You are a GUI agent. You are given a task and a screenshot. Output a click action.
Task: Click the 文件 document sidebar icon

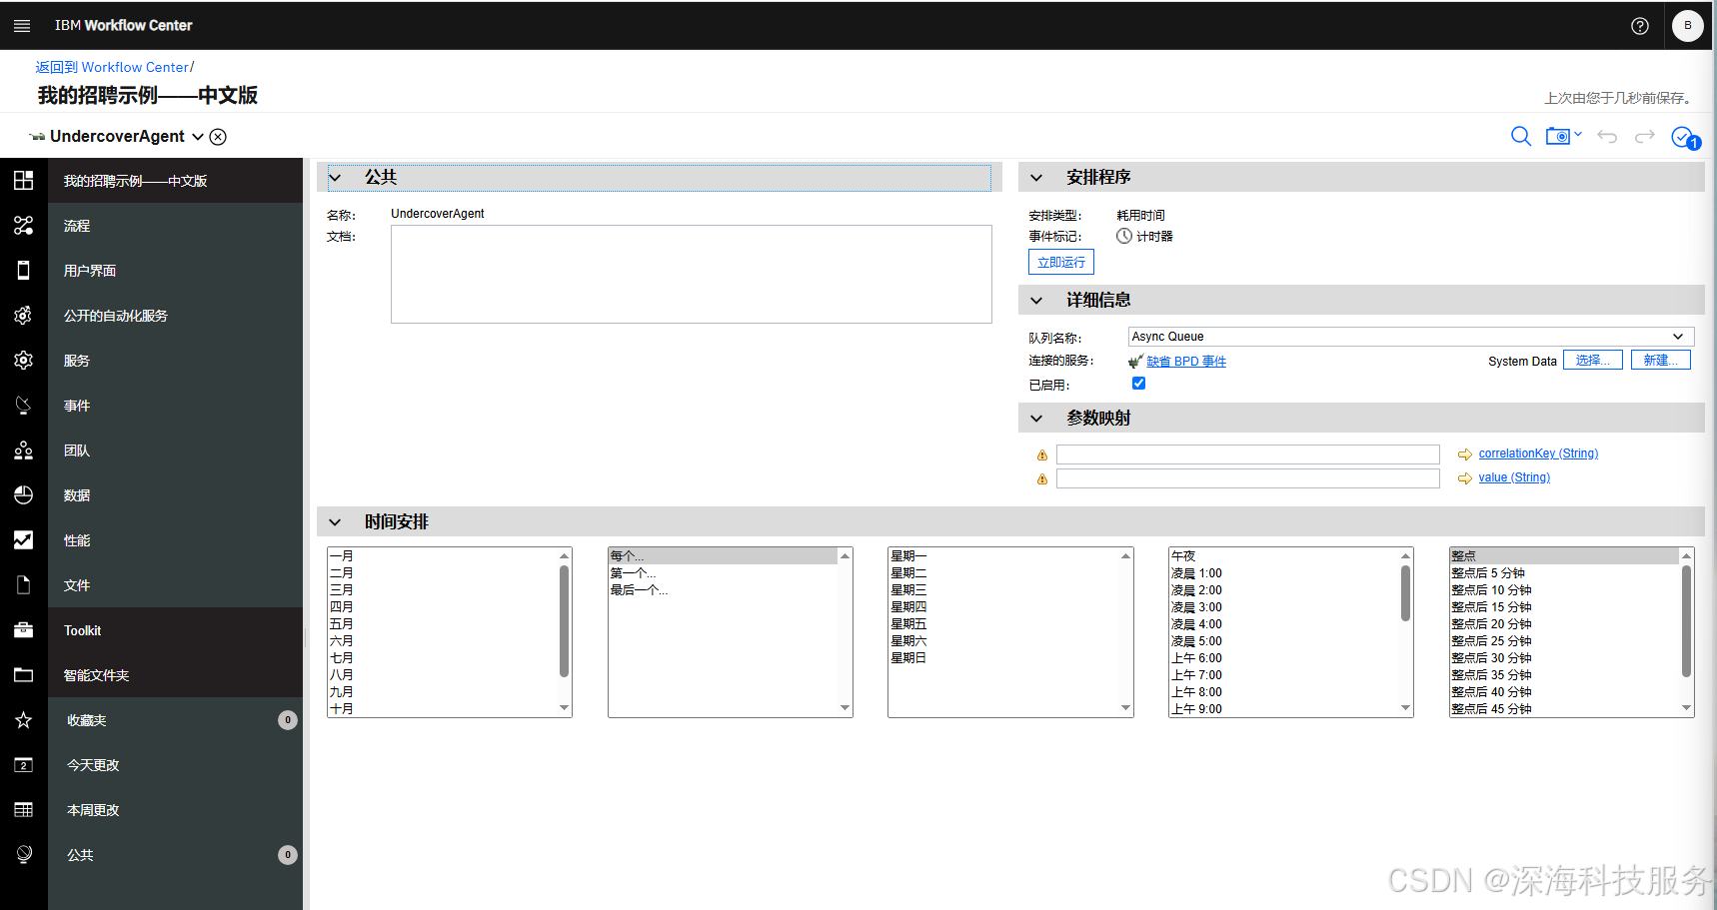click(x=24, y=585)
